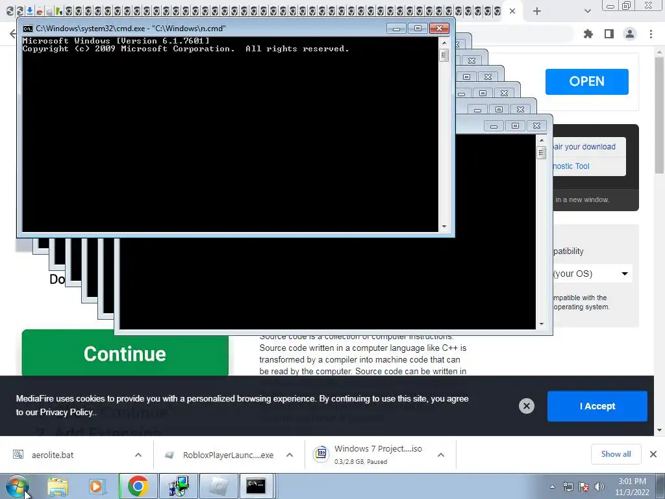The image size is (665, 499).
Task: Open the Action Center flag icon
Action: (x=584, y=487)
